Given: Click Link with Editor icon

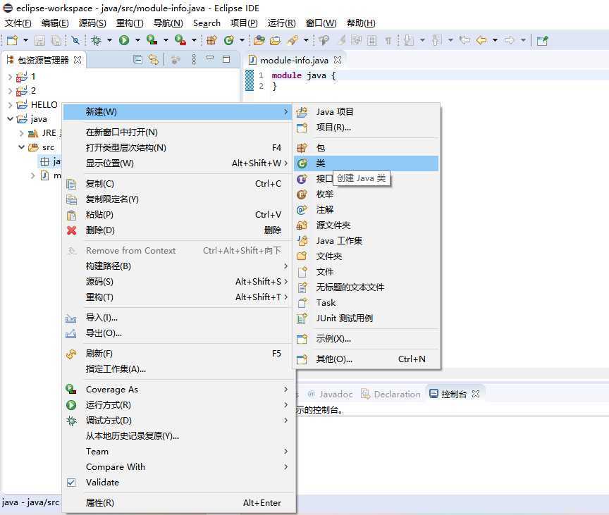Looking at the screenshot, I should (154, 60).
